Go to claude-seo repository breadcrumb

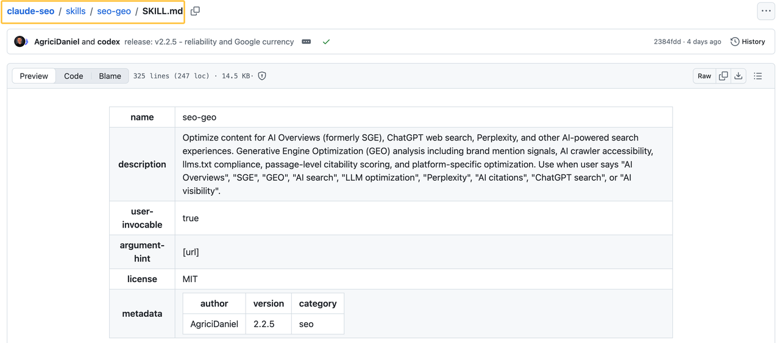pyautogui.click(x=30, y=11)
